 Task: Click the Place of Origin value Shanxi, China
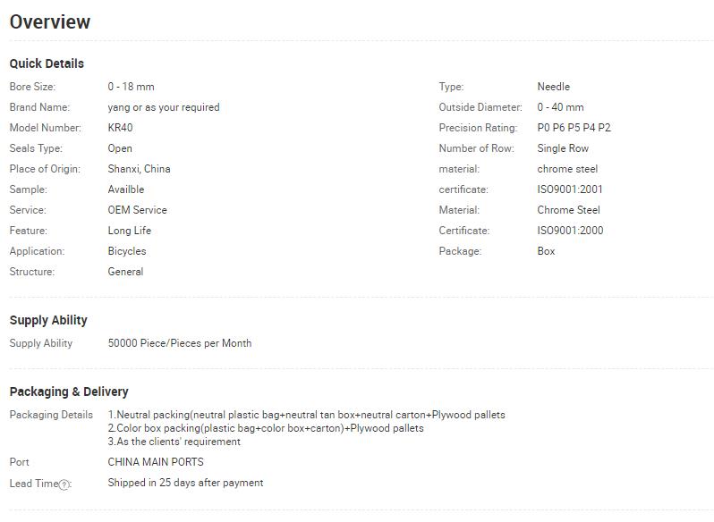point(139,169)
